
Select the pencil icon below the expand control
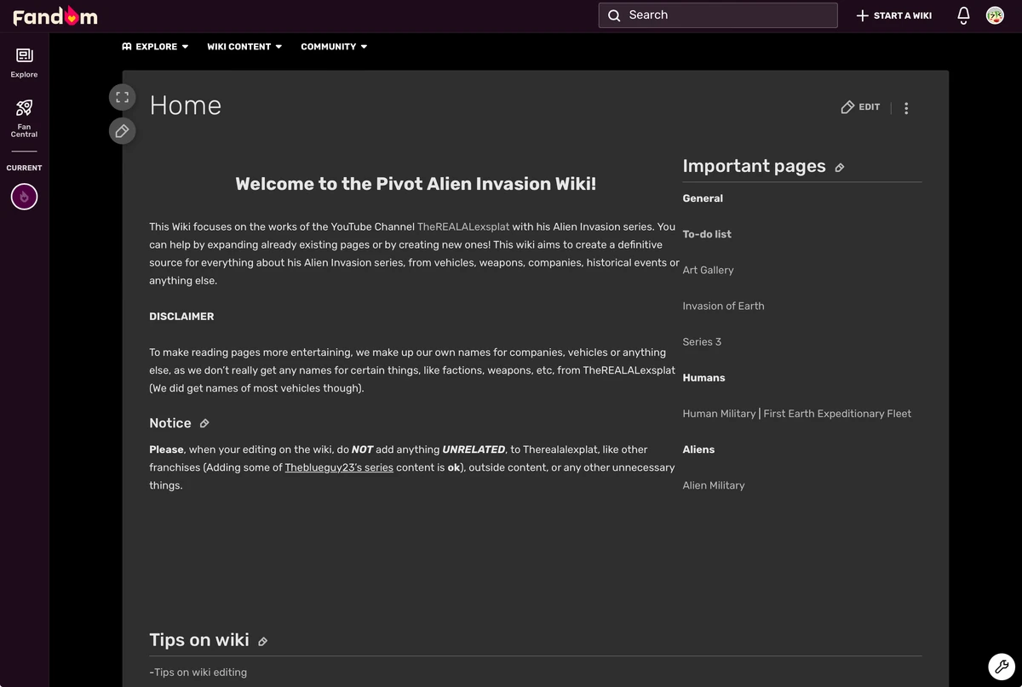(122, 130)
